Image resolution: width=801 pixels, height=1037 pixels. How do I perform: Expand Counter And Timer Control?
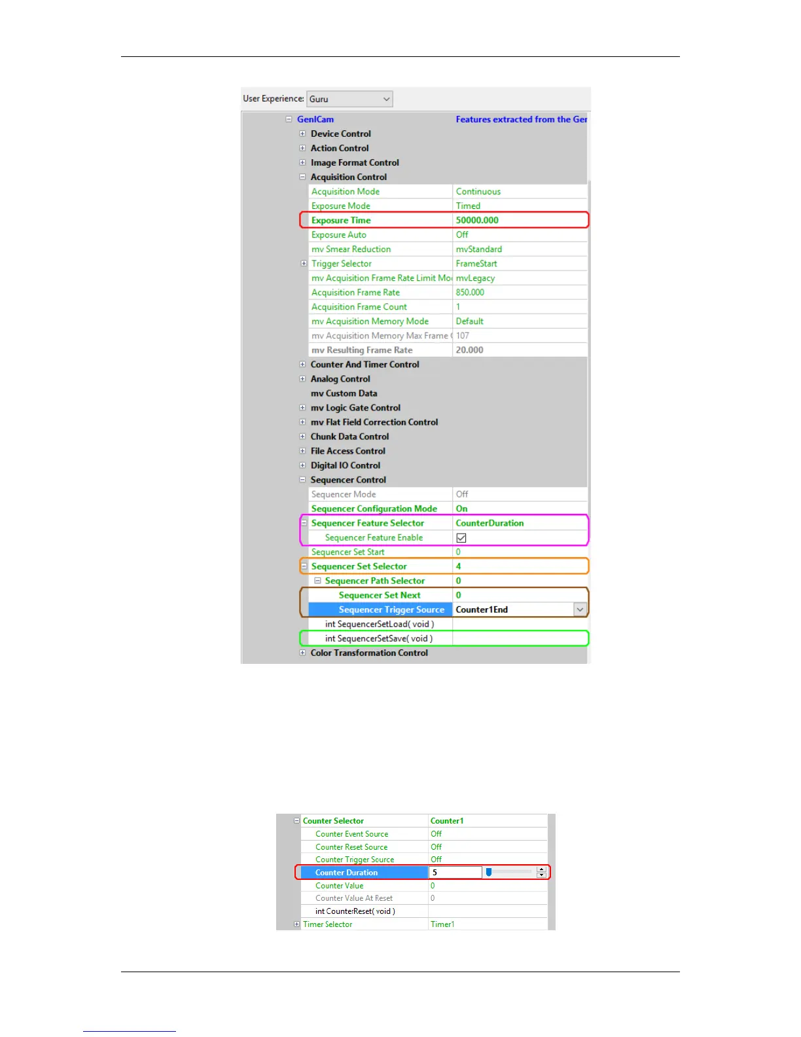point(302,364)
